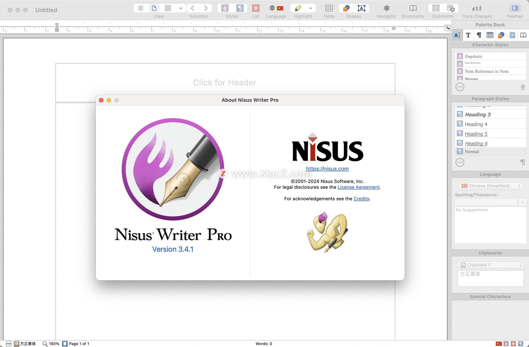Open character styles toolbar button

225,8
